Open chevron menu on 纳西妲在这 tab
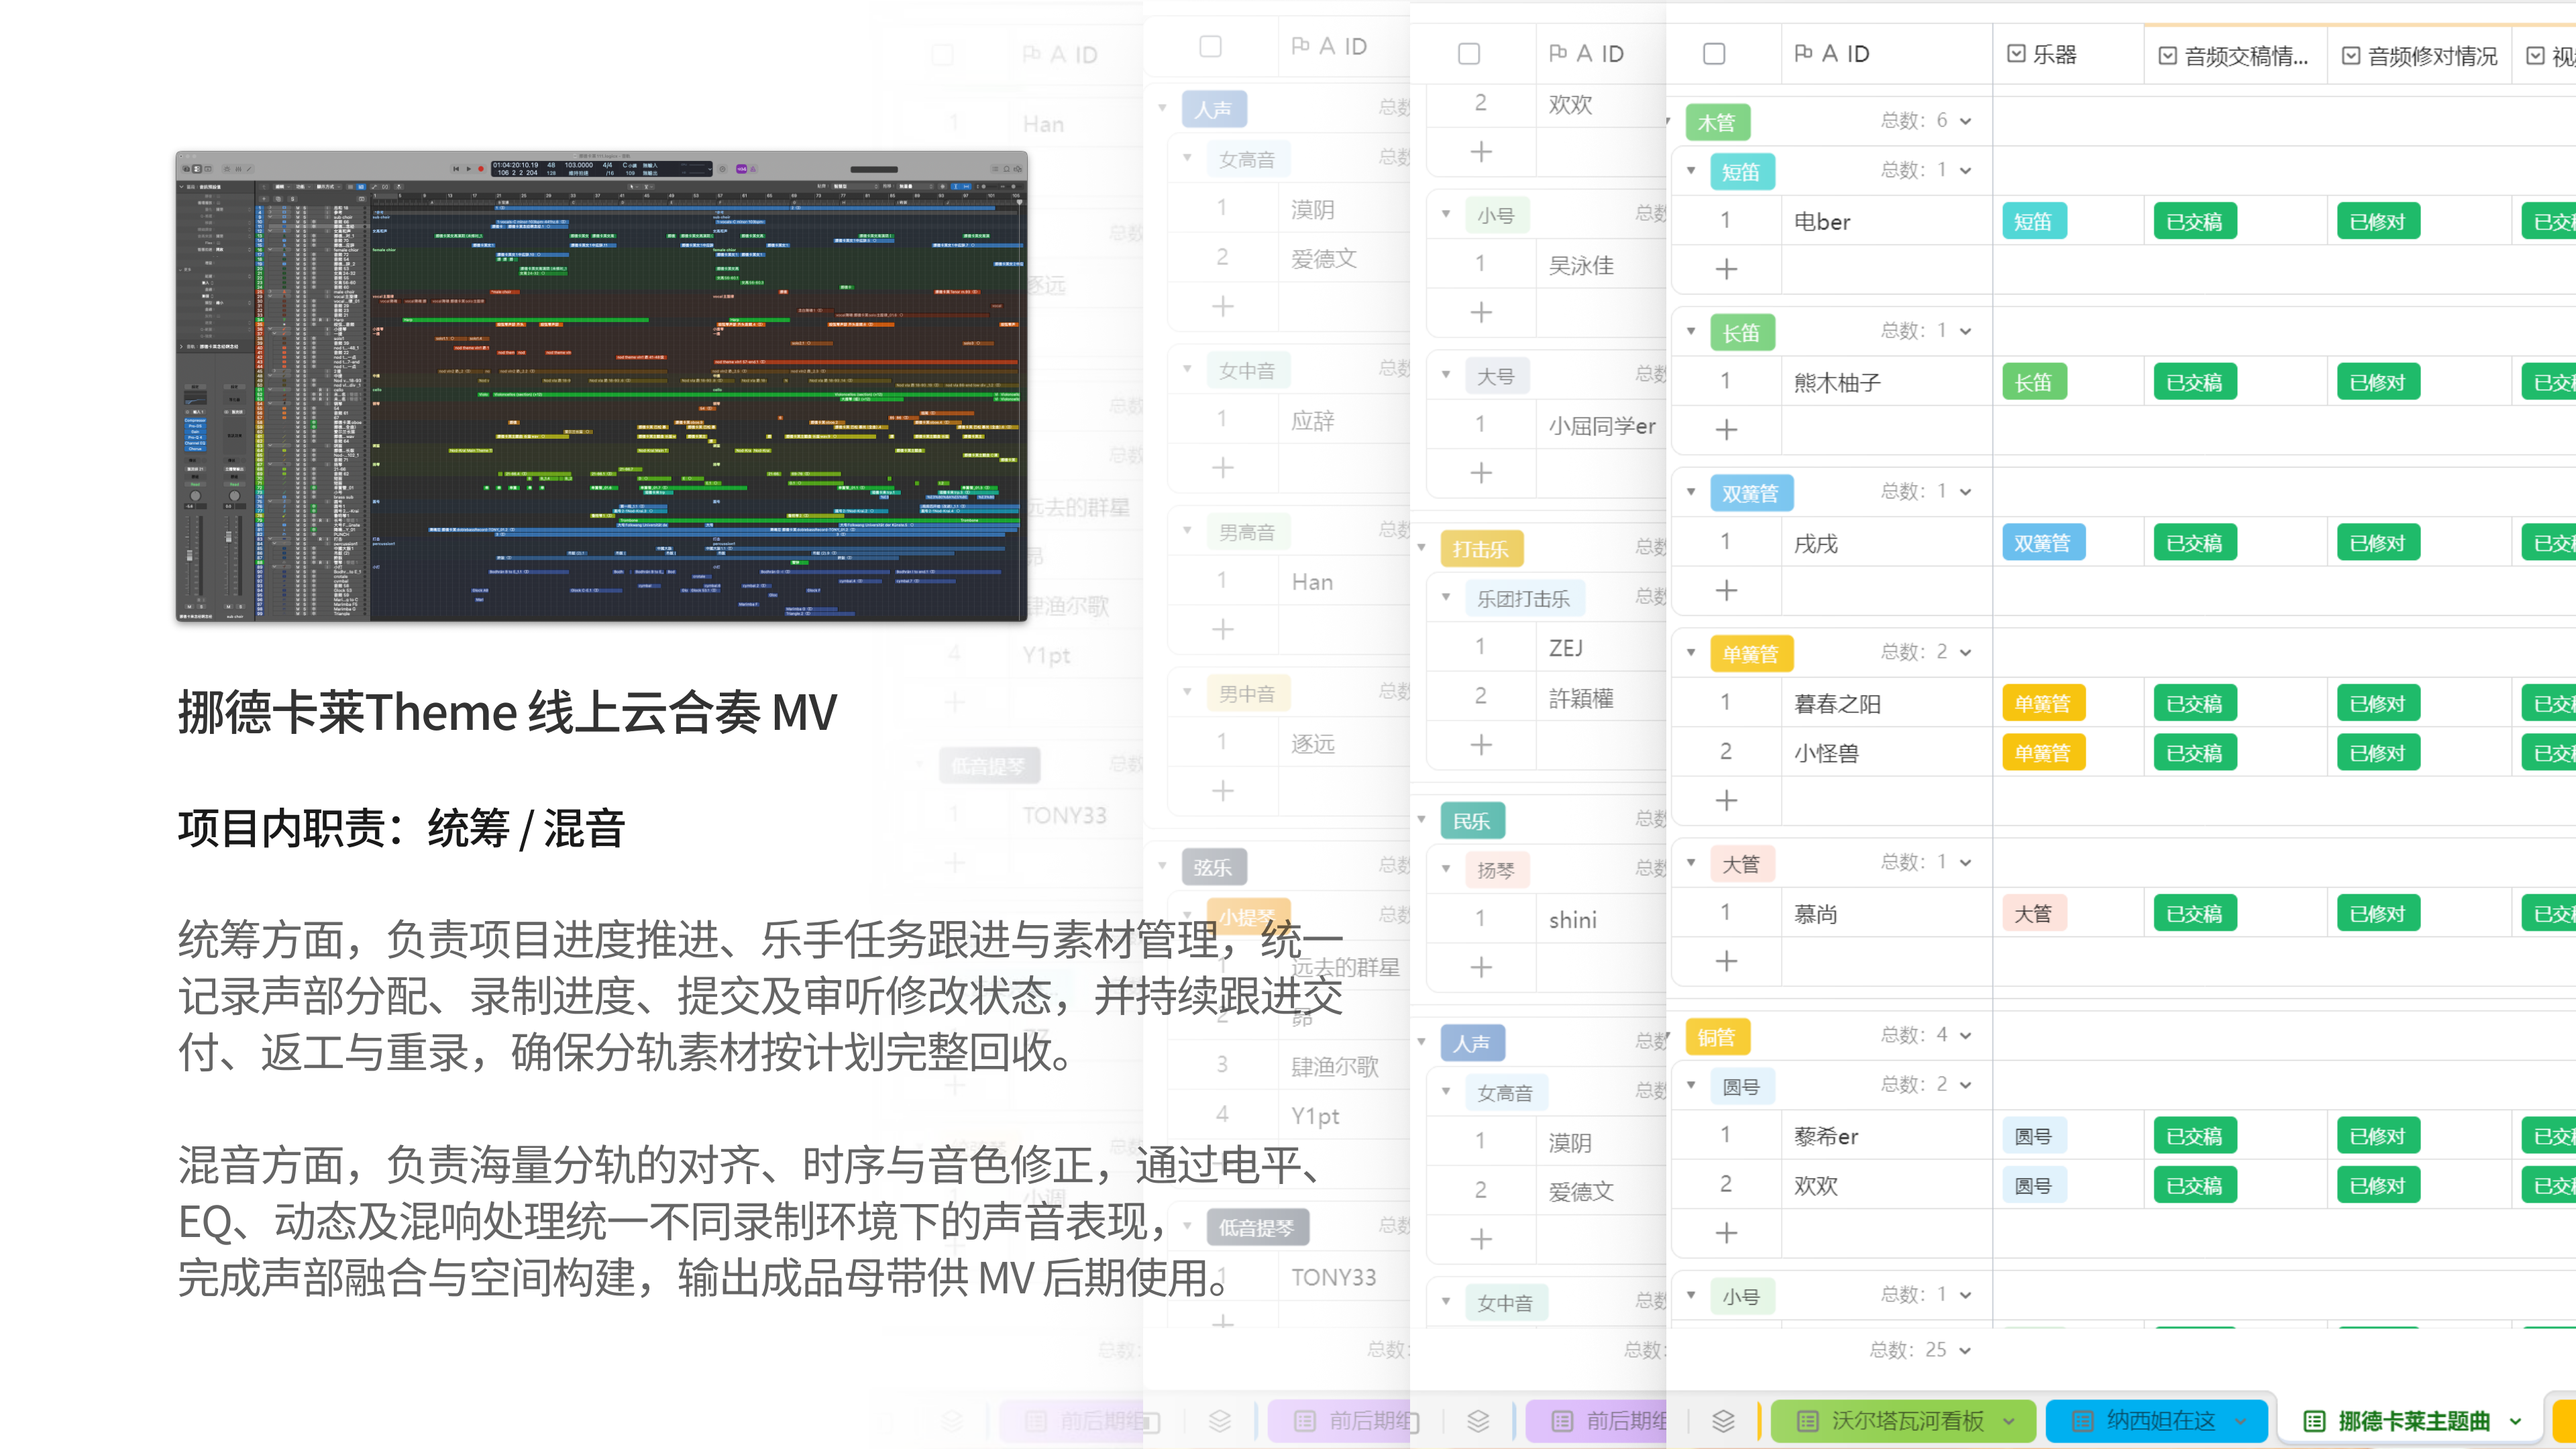The width and height of the screenshot is (2576, 1449). point(2241,1421)
